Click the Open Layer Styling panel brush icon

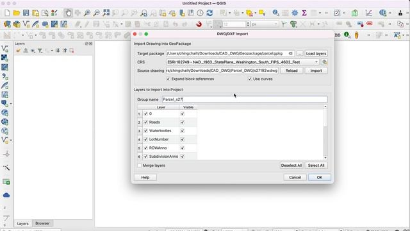18,51
